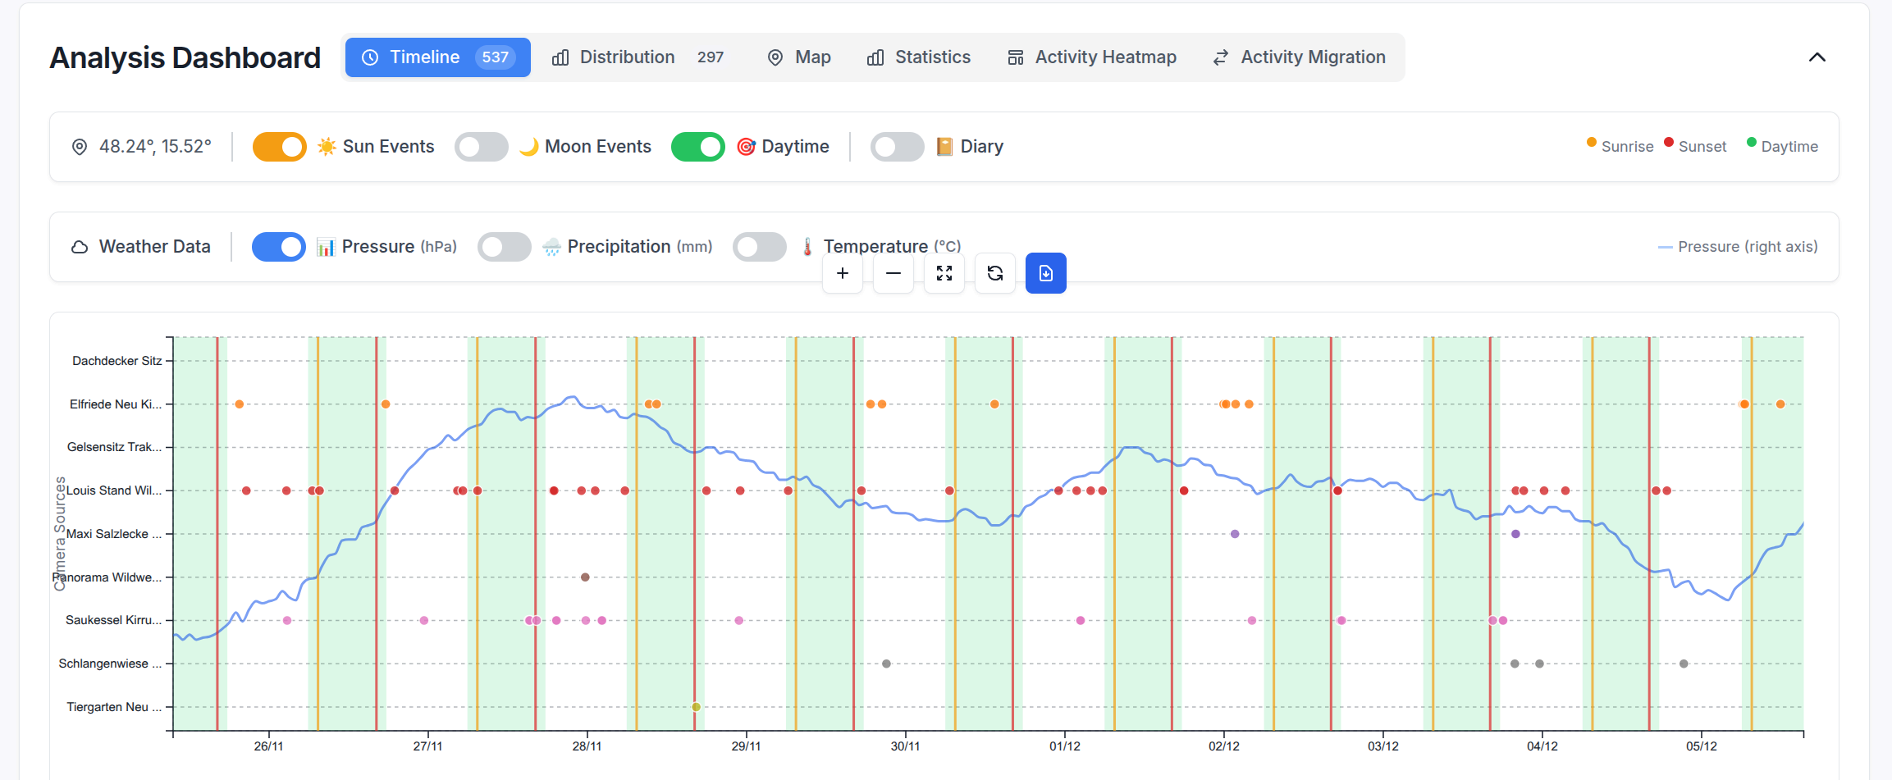Expand chart to fullscreen view
The height and width of the screenshot is (780, 1892).
click(944, 273)
